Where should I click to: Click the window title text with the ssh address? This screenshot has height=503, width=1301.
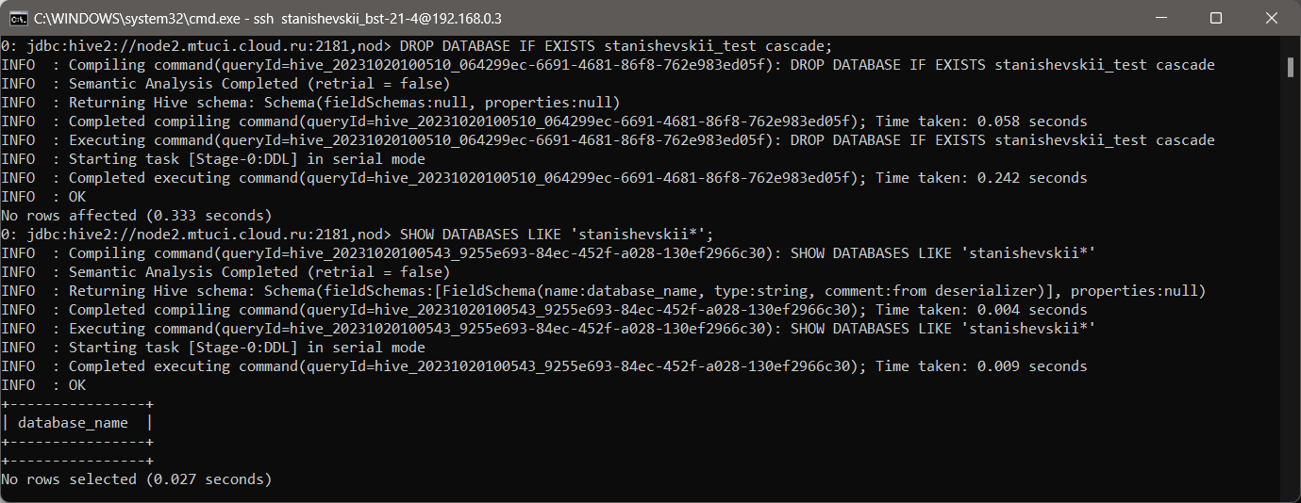(x=268, y=18)
